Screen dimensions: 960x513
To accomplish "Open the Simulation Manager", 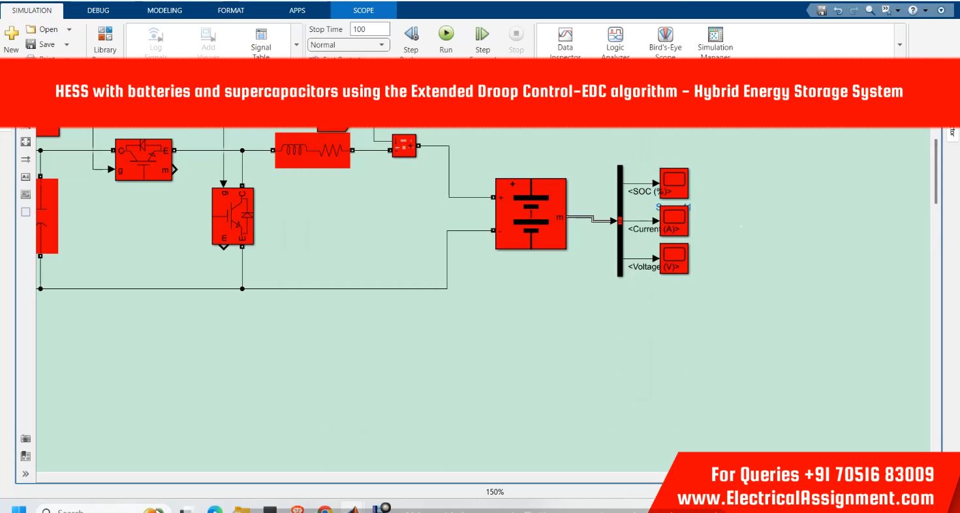I will pyautogui.click(x=715, y=35).
